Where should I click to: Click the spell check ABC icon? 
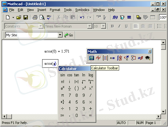point(49,17)
